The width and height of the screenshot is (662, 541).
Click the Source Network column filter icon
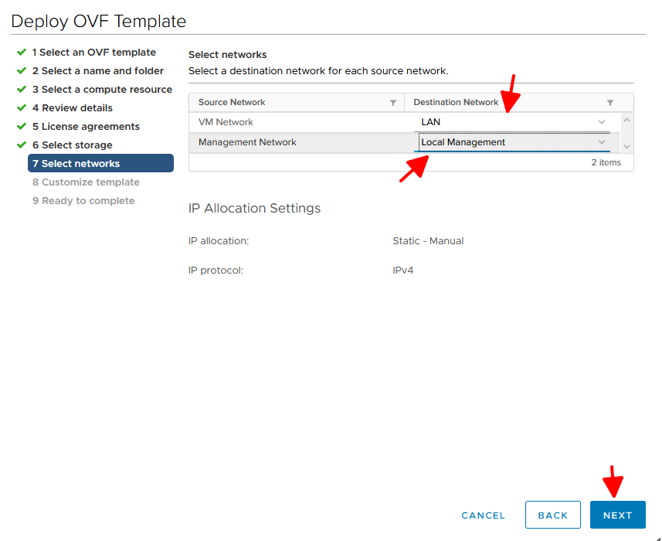pos(393,103)
